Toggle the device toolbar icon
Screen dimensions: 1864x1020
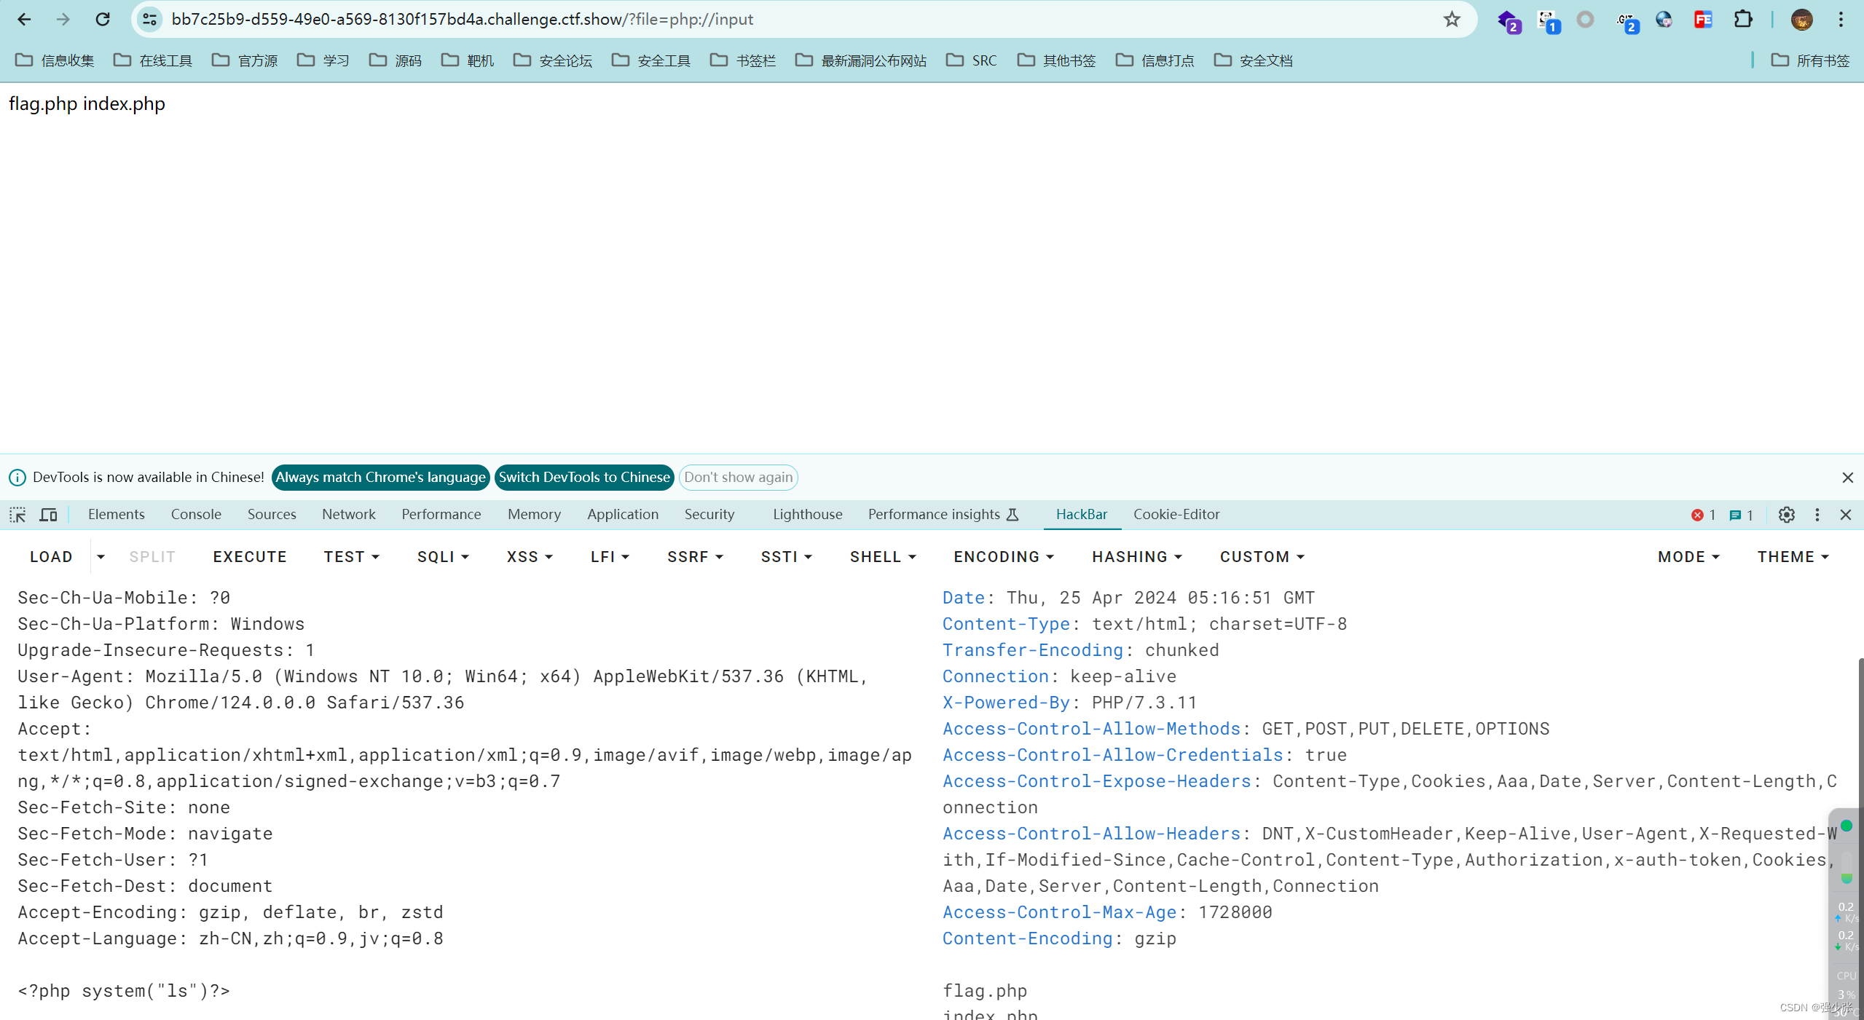tap(48, 515)
